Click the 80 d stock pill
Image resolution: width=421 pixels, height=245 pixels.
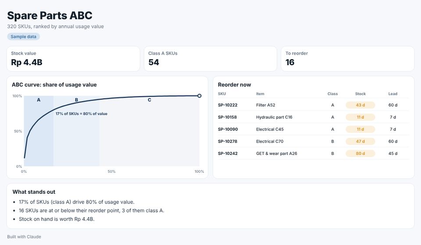[360, 154]
